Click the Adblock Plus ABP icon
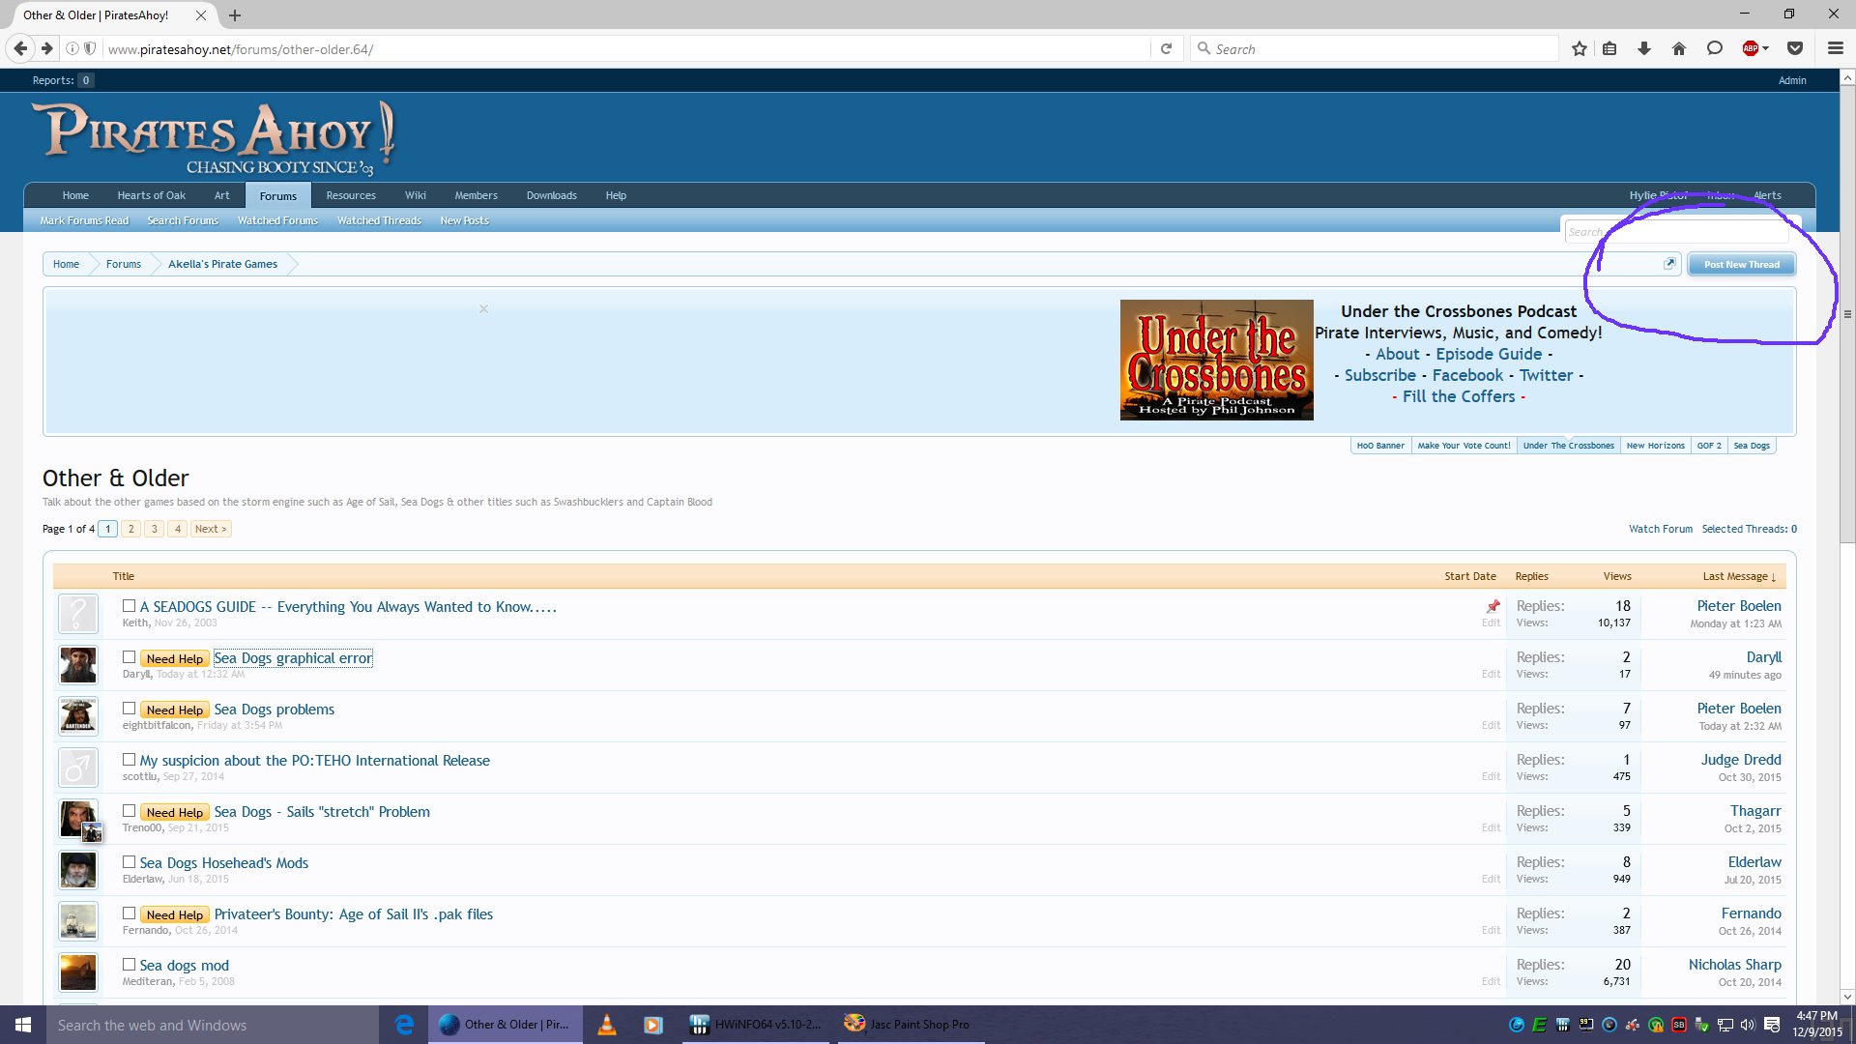The width and height of the screenshot is (1856, 1044). pyautogui.click(x=1750, y=48)
